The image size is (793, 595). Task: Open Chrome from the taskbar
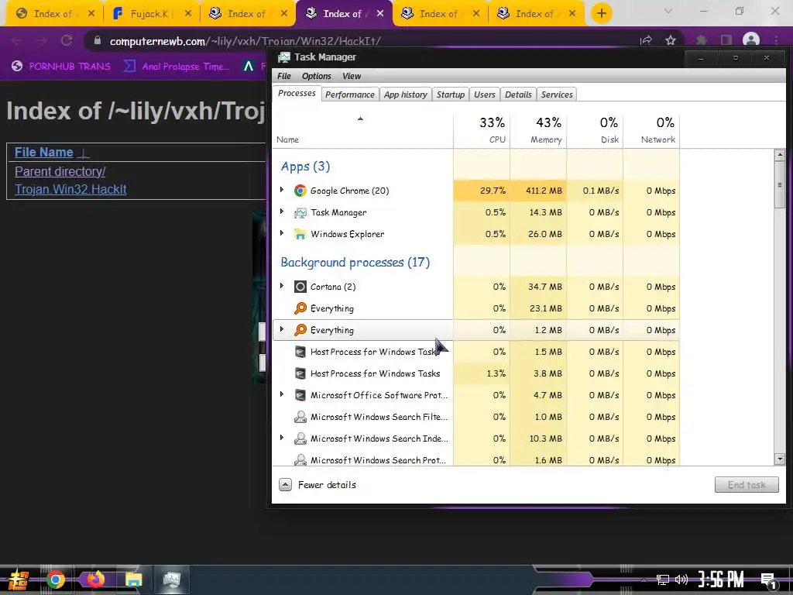(56, 580)
